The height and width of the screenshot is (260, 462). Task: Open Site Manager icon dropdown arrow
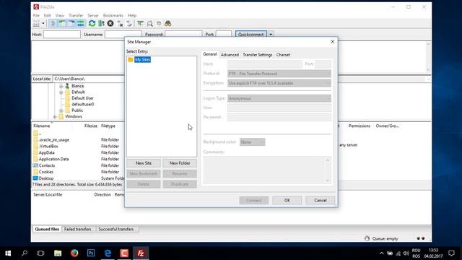(43, 23)
